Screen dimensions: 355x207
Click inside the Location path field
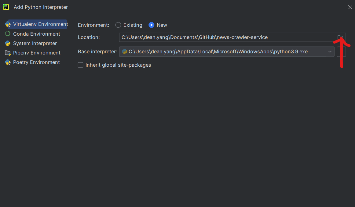[226, 37]
